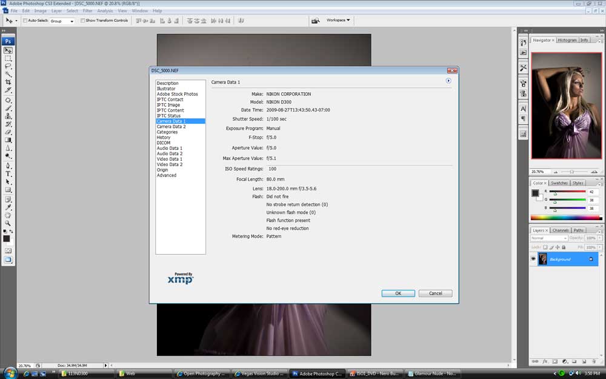Enable the Auto-Select checkbox
The height and width of the screenshot is (379, 606).
click(x=25, y=21)
